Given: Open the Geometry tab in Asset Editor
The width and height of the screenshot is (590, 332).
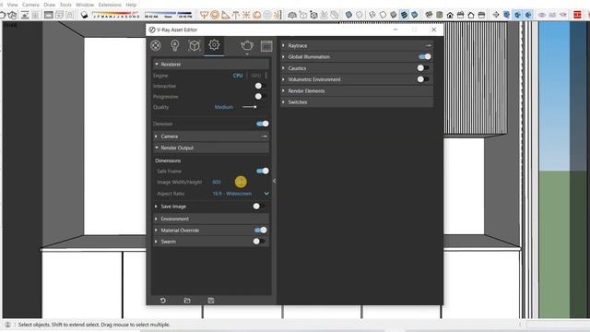Looking at the screenshot, I should [x=195, y=45].
